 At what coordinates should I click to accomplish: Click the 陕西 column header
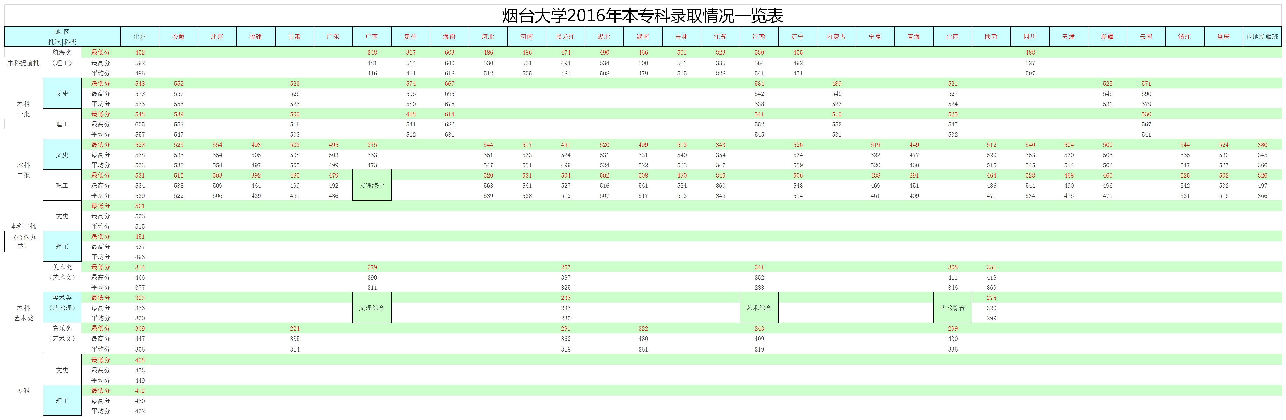[x=991, y=37]
